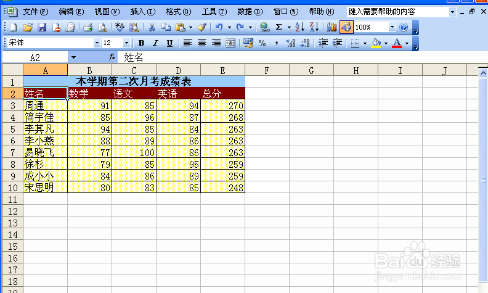Image resolution: width=488 pixels, height=293 pixels.
Task: Paste from clipboard
Action: [180, 27]
